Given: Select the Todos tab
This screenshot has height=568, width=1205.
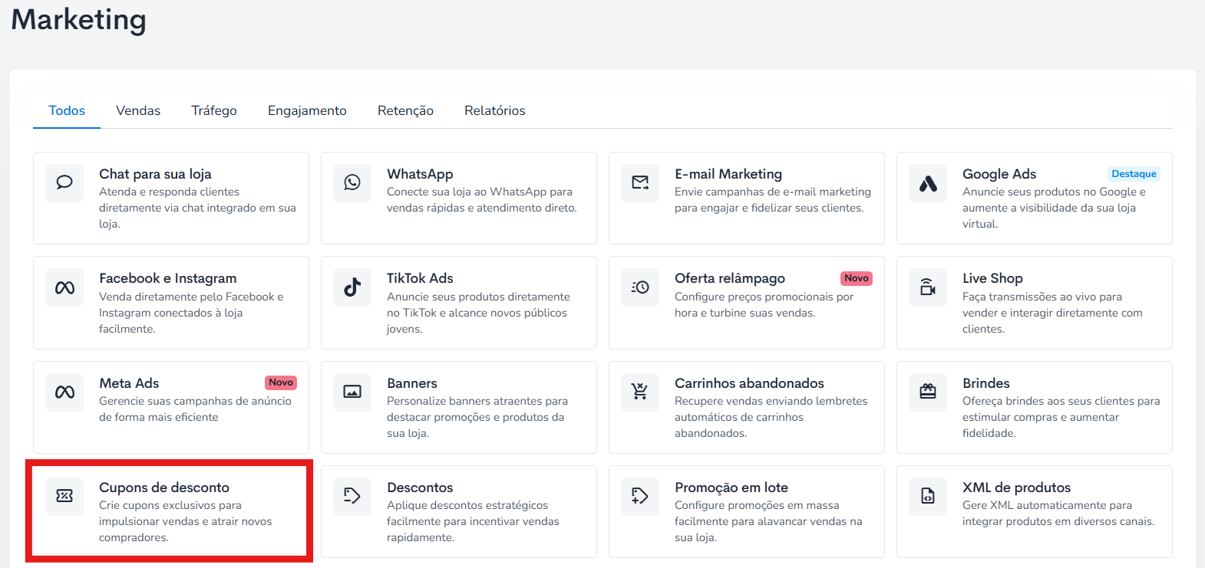Looking at the screenshot, I should pyautogui.click(x=67, y=110).
